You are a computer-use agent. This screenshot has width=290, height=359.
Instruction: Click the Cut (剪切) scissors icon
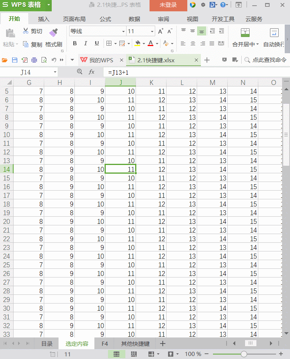[26, 31]
